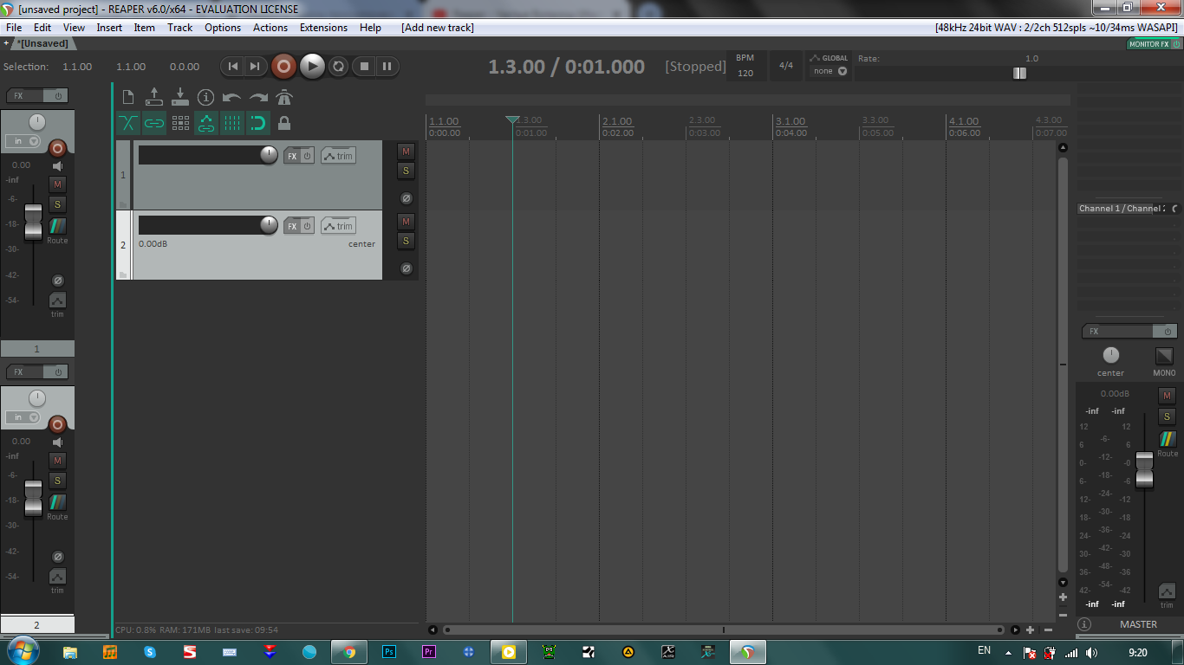Click the open project toolbar icon
1184x665 pixels.
point(154,97)
